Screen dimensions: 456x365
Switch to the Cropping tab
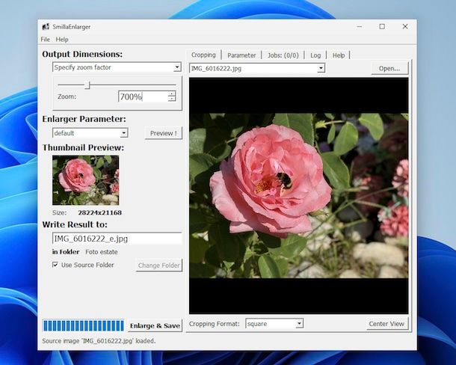pyautogui.click(x=203, y=55)
